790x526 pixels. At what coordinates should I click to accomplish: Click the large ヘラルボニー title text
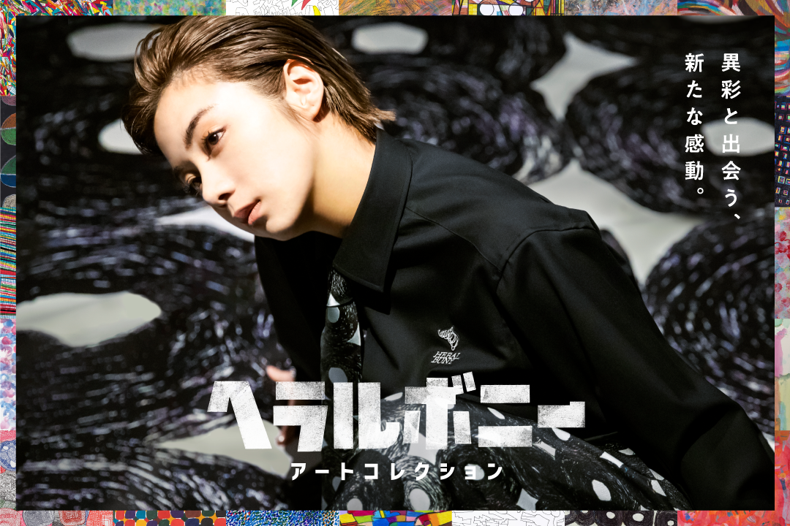pyautogui.click(x=396, y=416)
